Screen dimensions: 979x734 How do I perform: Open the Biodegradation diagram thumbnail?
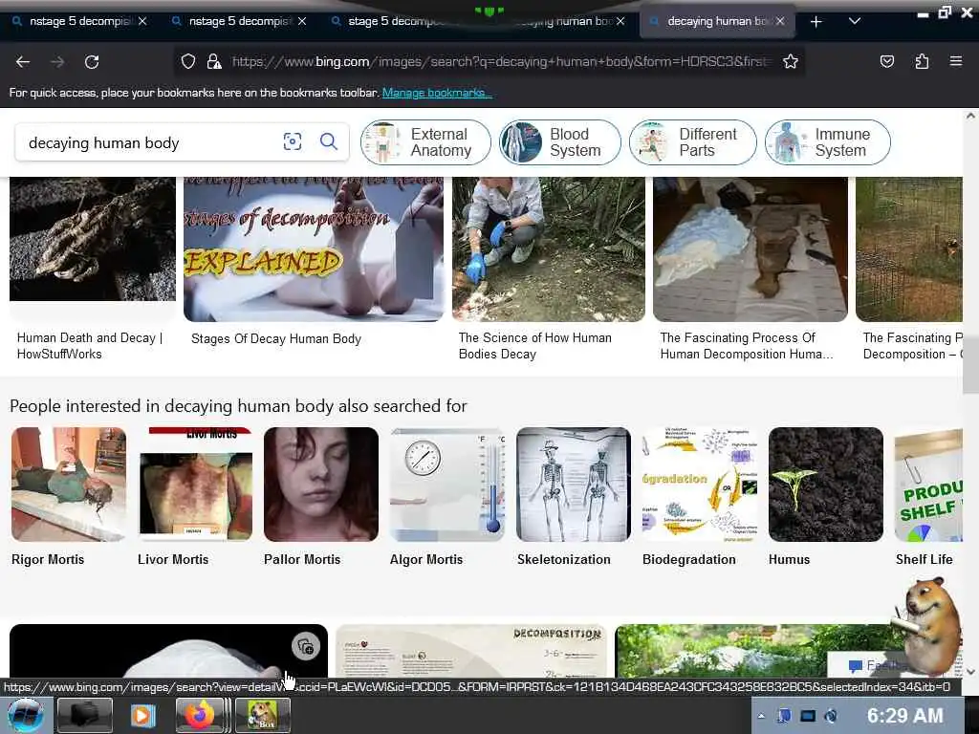[699, 485]
